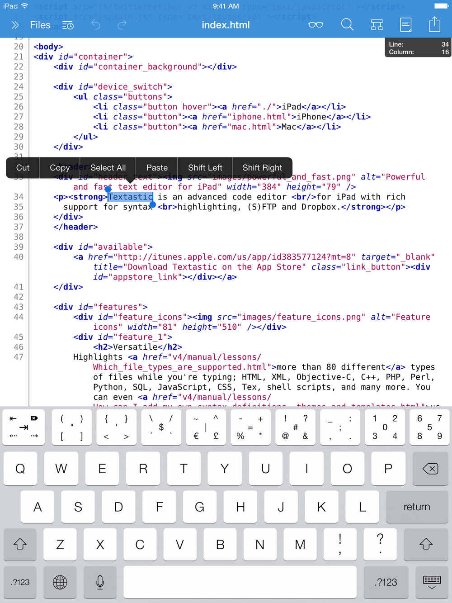Tap the <body> tag on line 20
This screenshot has width=452, height=603.
click(48, 47)
